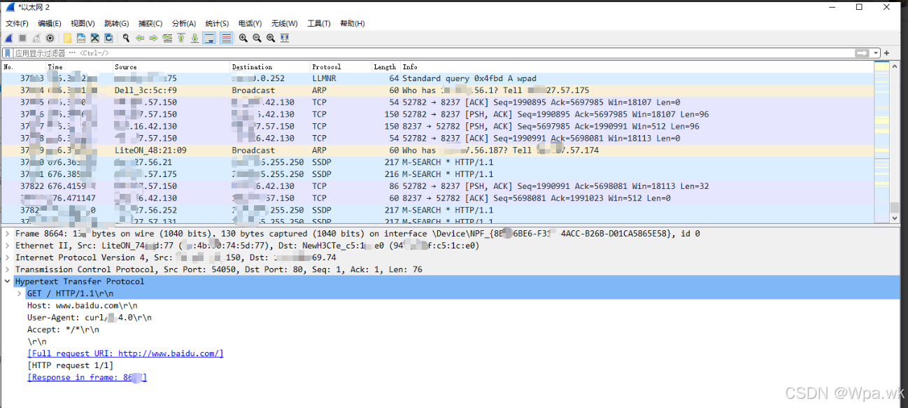Select the Accept: */* line
This screenshot has height=408, width=908.
[x=64, y=329]
